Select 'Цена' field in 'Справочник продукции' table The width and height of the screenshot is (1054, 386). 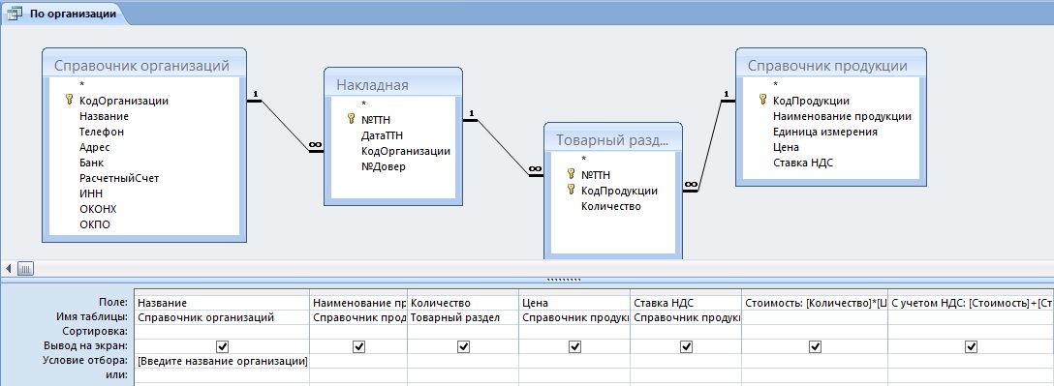[786, 147]
